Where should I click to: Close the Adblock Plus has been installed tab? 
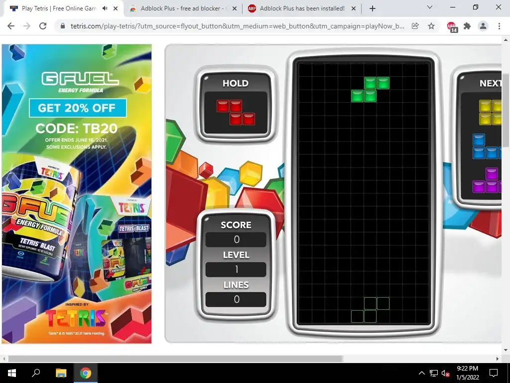[354, 9]
